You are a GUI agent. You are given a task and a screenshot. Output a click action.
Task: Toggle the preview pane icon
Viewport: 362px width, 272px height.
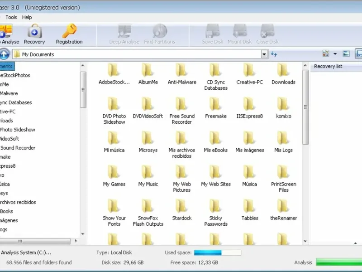coord(346,53)
